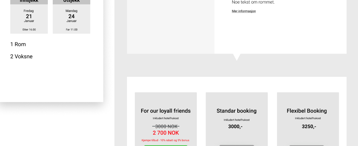Click the 1 Rom summary line
This screenshot has width=358, height=146.
coord(18,44)
